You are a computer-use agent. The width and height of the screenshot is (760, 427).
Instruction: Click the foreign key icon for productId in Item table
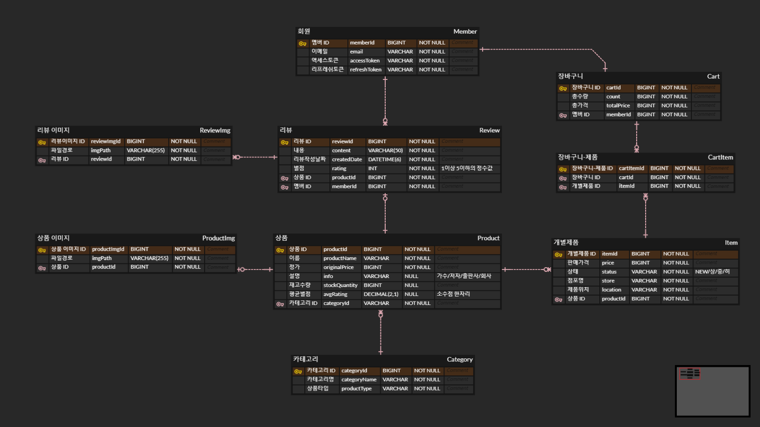(559, 299)
